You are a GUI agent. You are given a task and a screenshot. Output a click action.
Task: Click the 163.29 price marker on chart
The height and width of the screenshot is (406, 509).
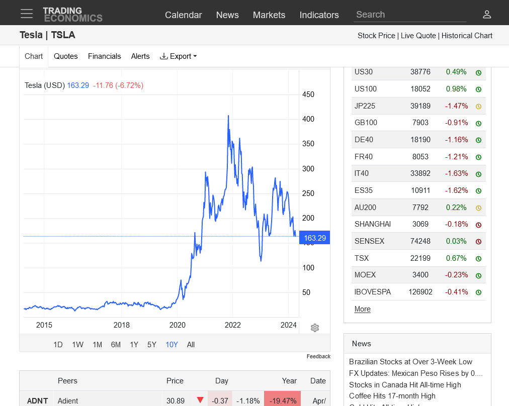coord(314,238)
